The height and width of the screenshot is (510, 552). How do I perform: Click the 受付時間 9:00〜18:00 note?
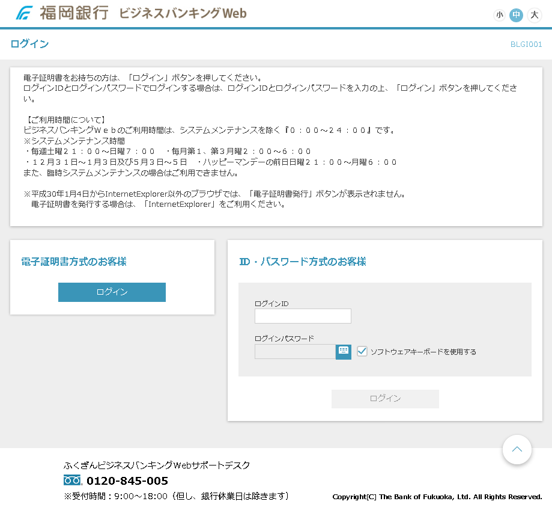(x=177, y=496)
